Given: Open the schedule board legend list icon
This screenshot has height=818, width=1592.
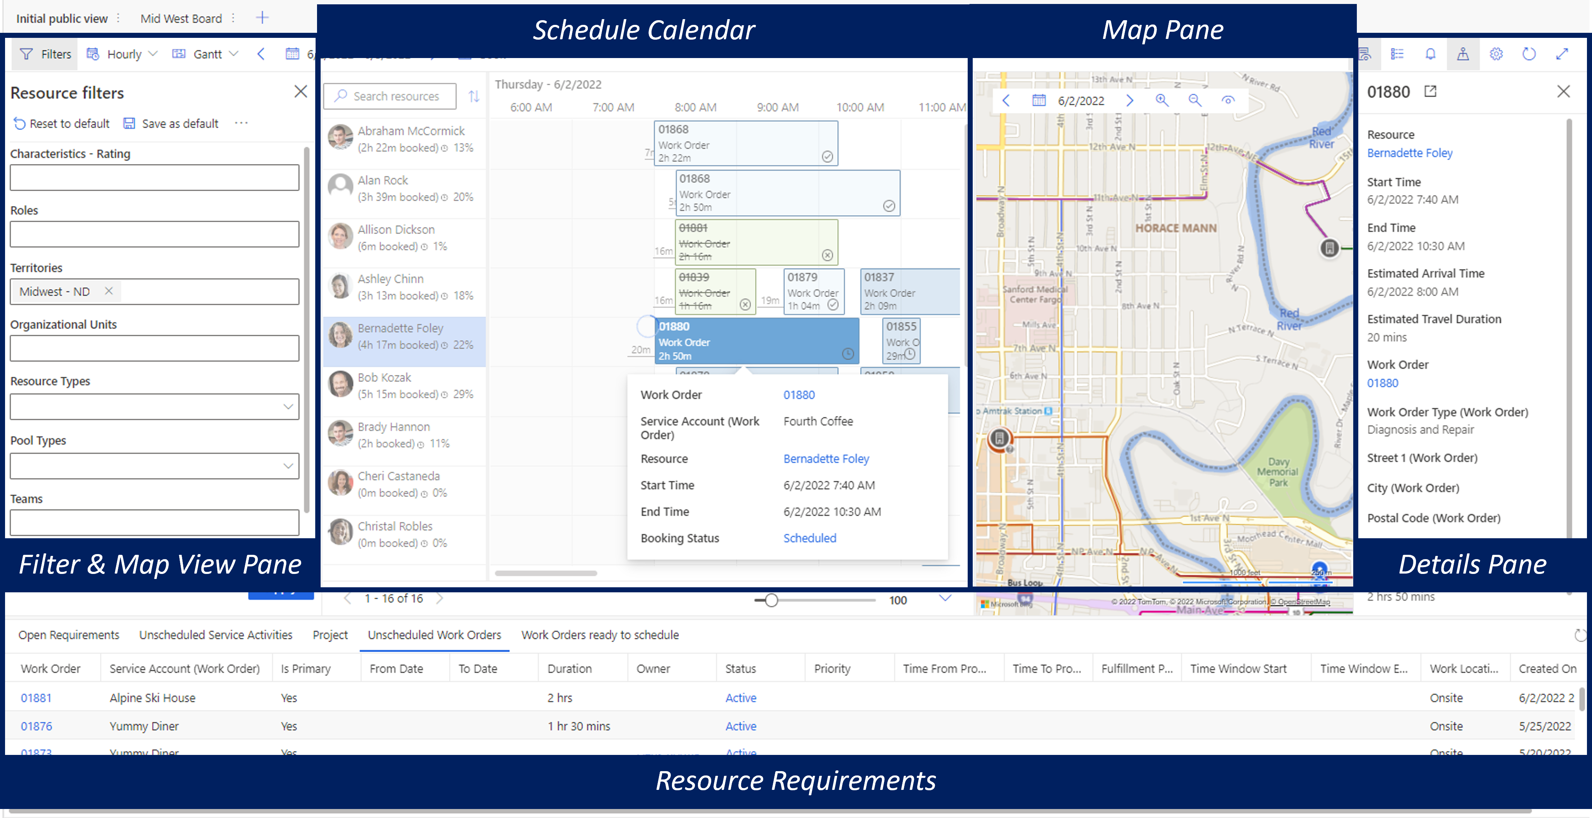Looking at the screenshot, I should coord(1397,54).
